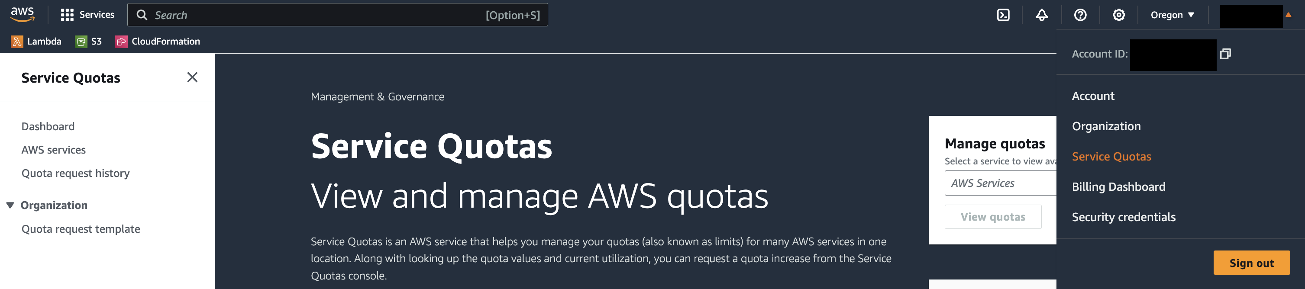Image resolution: width=1305 pixels, height=289 pixels.
Task: Go to Billing Dashboard from account menu
Action: [1118, 186]
